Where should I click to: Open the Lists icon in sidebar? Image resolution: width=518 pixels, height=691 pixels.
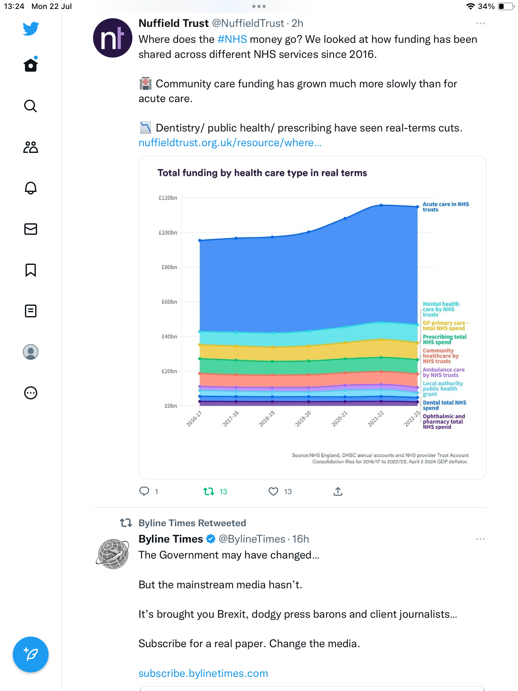pyautogui.click(x=31, y=311)
